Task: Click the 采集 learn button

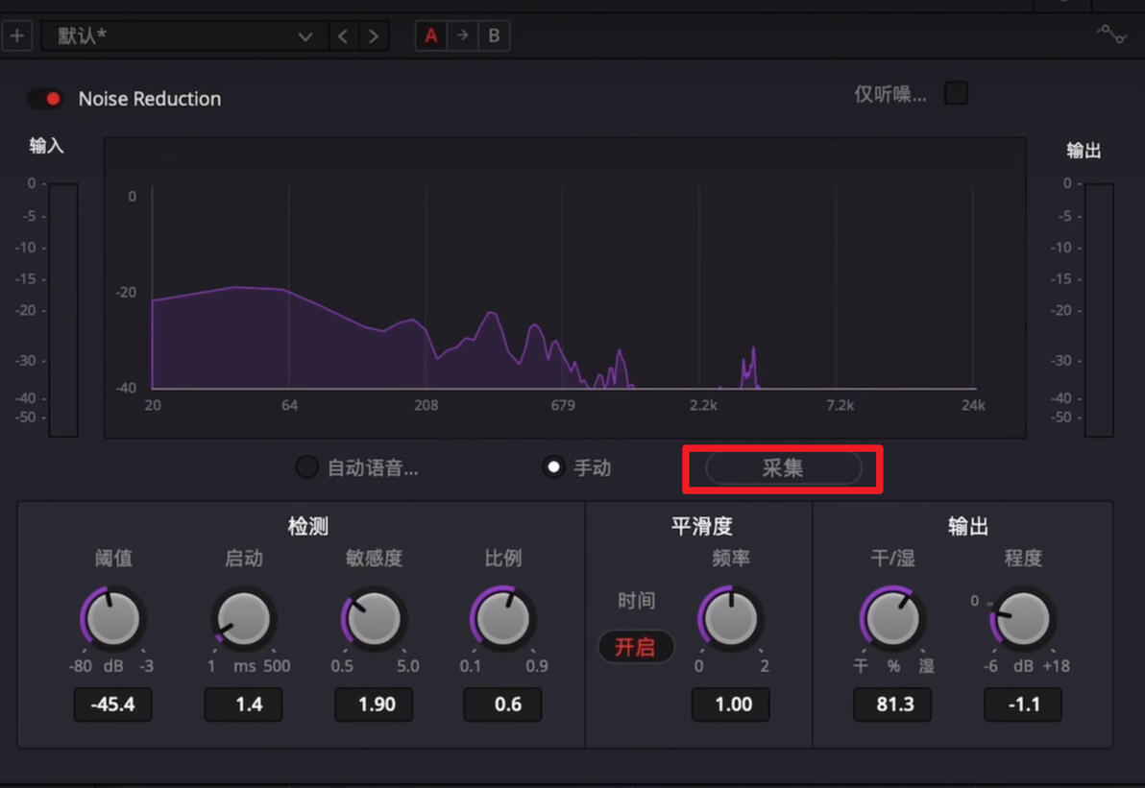Action: 783,468
